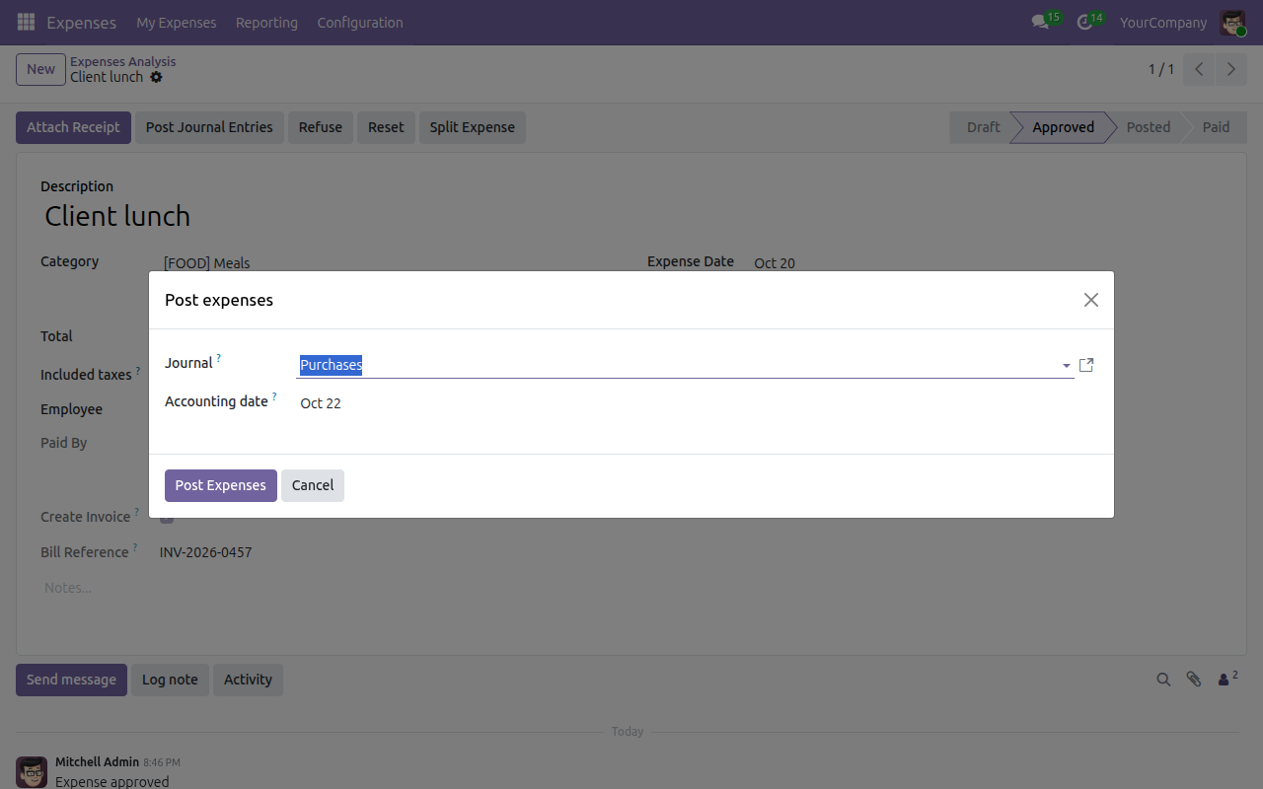This screenshot has height=789, width=1263.
Task: Cancel the Post expenses dialog
Action: click(313, 485)
